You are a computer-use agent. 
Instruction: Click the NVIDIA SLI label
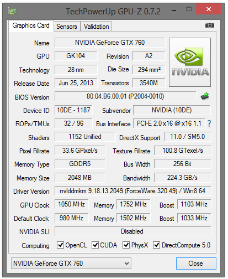click(x=34, y=232)
